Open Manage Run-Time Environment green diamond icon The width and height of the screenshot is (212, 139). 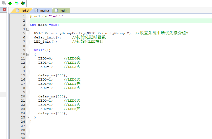click(10, 3)
